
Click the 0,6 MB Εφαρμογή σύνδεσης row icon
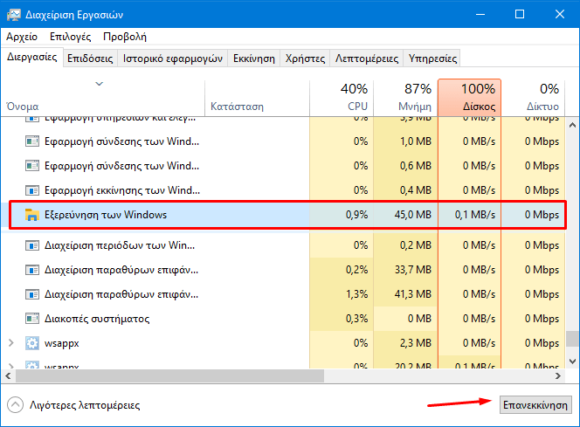pyautogui.click(x=32, y=166)
